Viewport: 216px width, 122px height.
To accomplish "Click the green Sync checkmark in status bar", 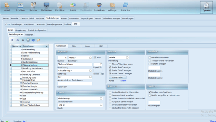I will pyautogui.click(x=7, y=121).
